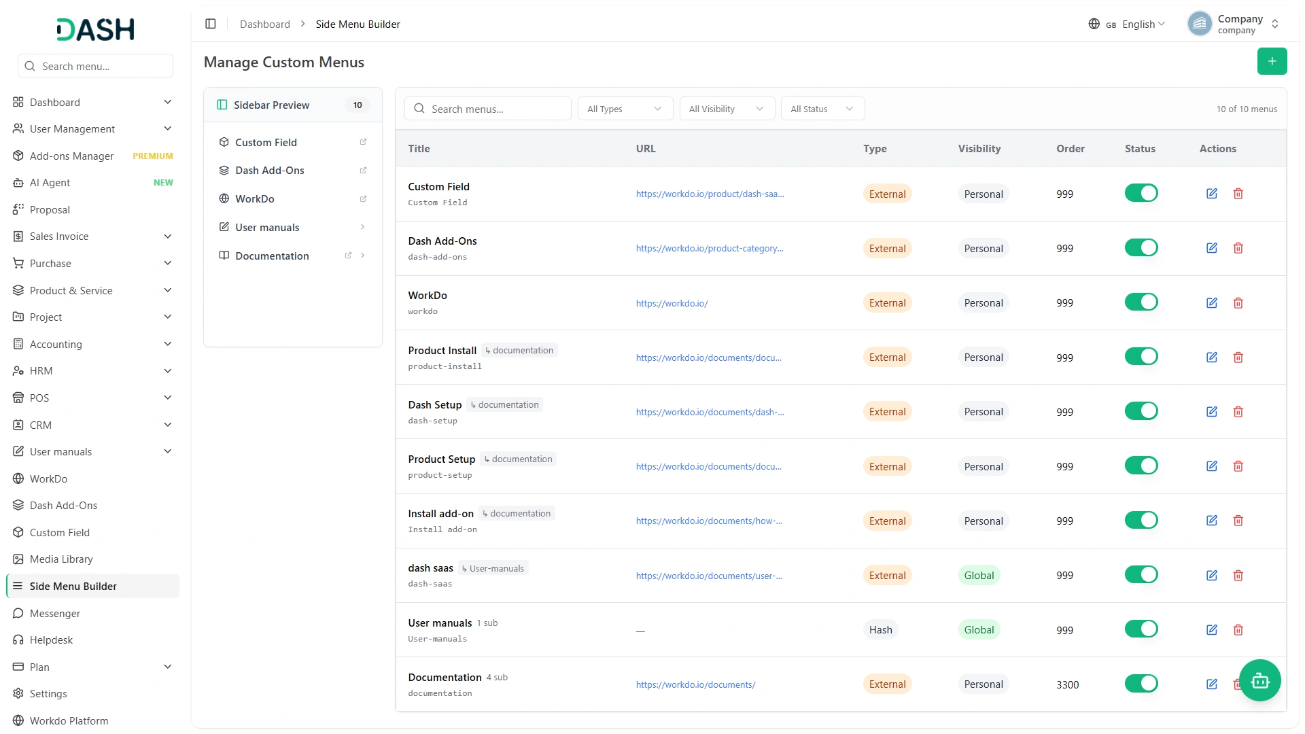The image size is (1305, 734).
Task: Click the Order column header
Action: tap(1071, 149)
